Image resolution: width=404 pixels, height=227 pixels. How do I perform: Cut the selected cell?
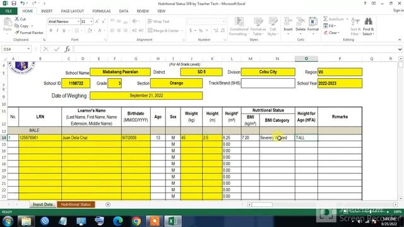20,19
